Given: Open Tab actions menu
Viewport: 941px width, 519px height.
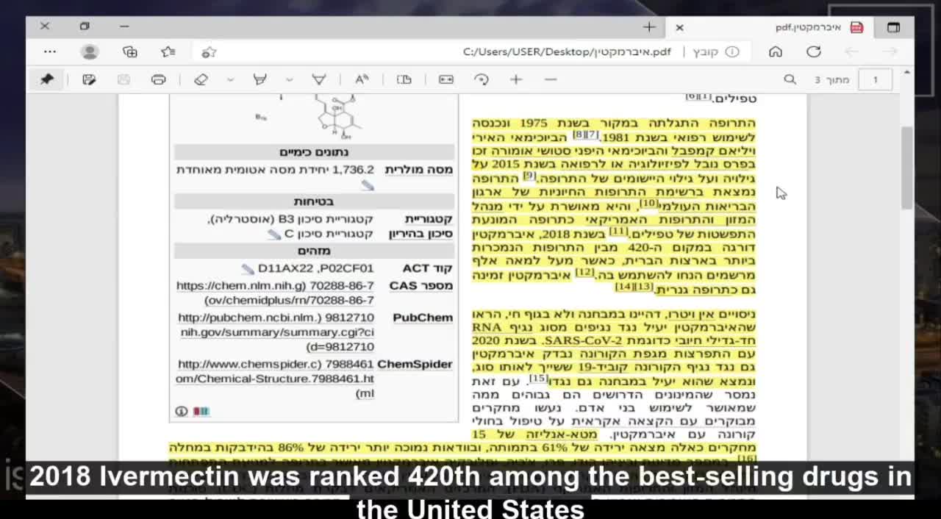Looking at the screenshot, I should [x=893, y=27].
